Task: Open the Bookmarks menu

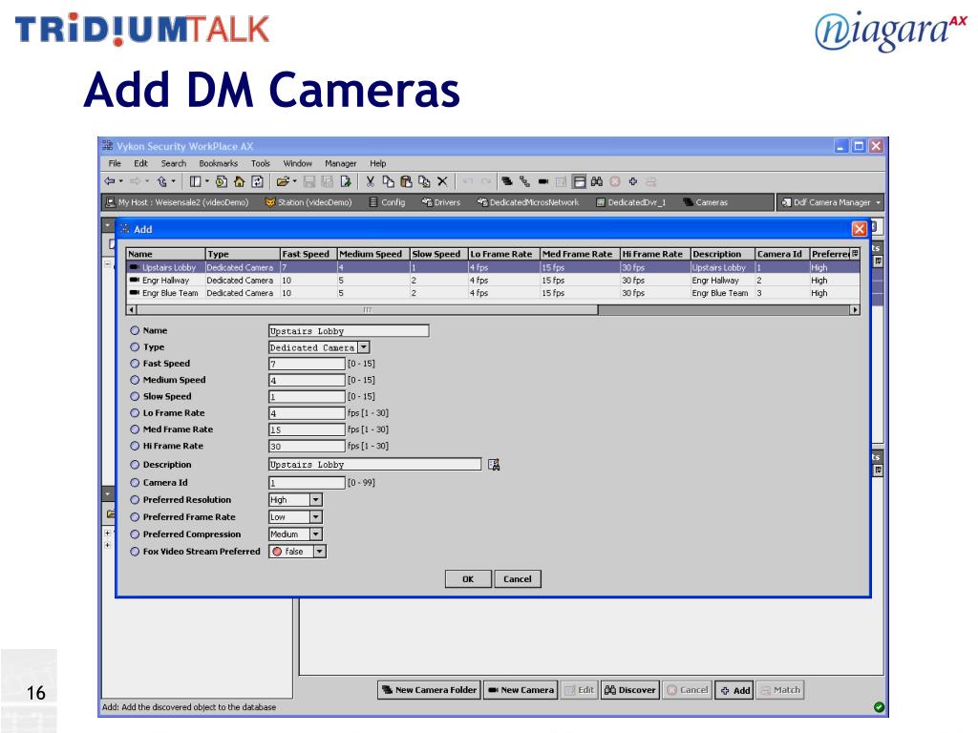Action: (x=219, y=163)
